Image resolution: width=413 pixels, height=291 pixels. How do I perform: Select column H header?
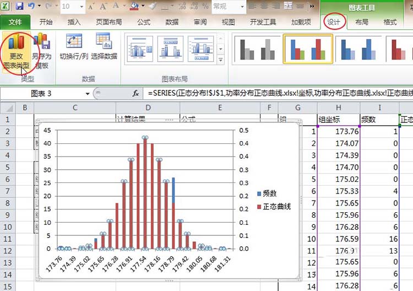[339, 107]
